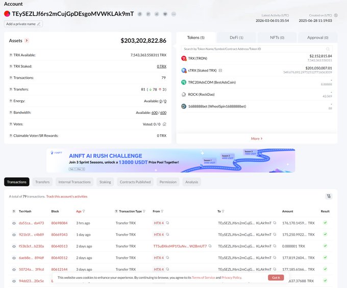Open the Age column filter
347x288 pixels.
[x=84, y=211]
